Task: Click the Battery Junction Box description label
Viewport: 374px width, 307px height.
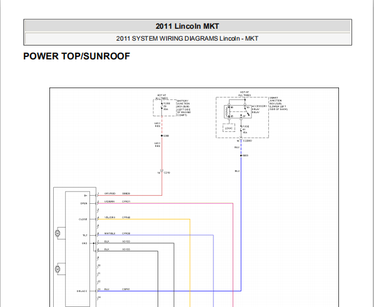Action: 184,108
